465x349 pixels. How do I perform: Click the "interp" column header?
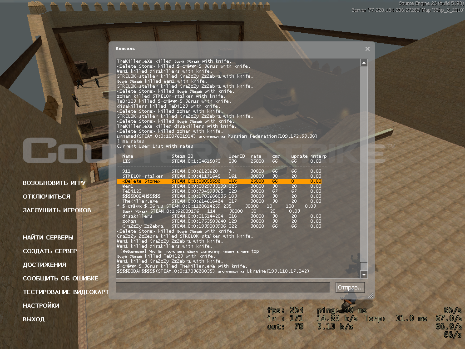[318, 156]
